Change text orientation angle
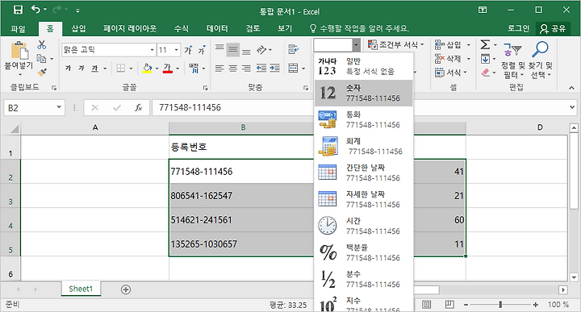Viewport: 581px width, 312px height. pos(262,50)
